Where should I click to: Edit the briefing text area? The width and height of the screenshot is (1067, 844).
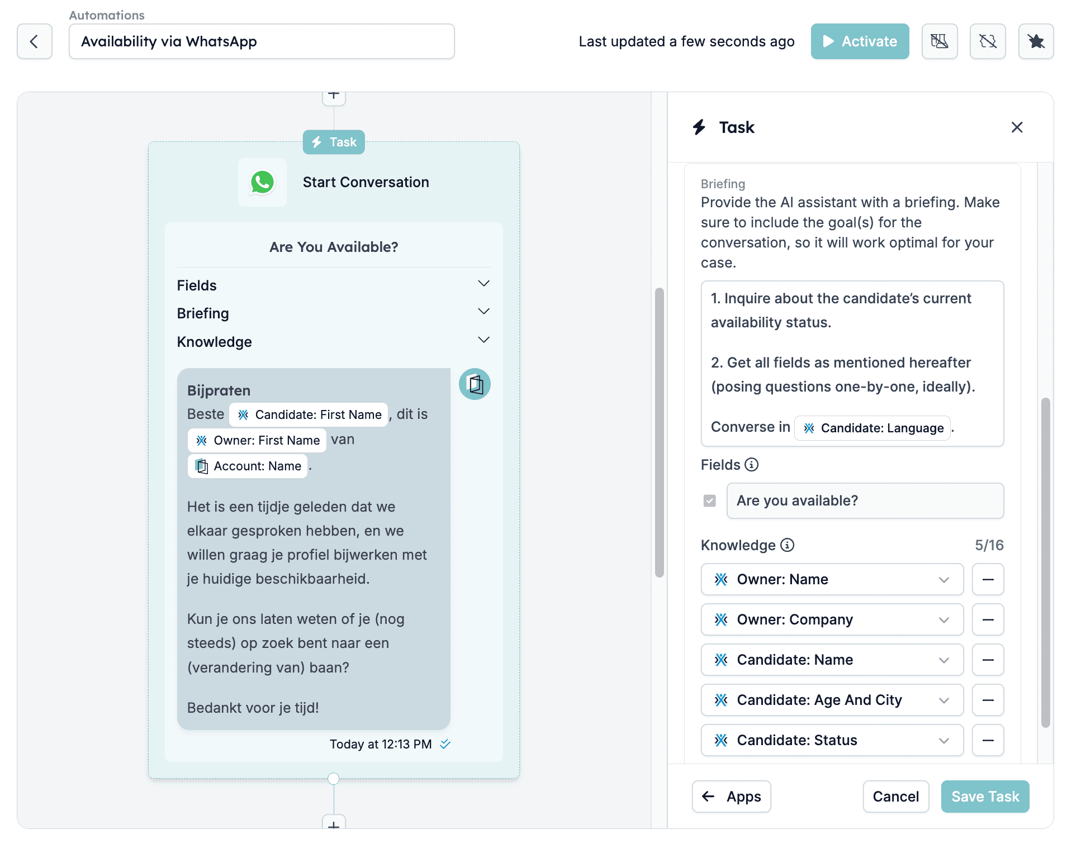(852, 363)
